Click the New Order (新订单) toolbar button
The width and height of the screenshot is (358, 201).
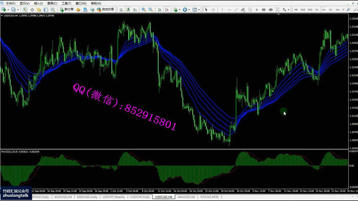[x=66, y=10]
